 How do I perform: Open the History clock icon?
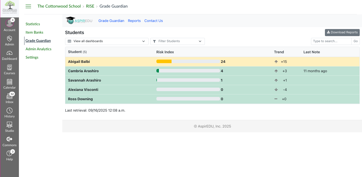9,111
